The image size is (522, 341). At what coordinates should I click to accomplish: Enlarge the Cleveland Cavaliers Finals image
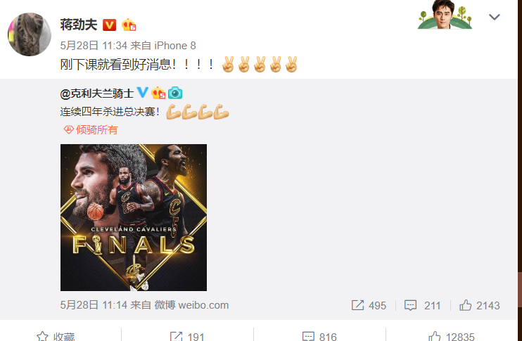coord(134,217)
